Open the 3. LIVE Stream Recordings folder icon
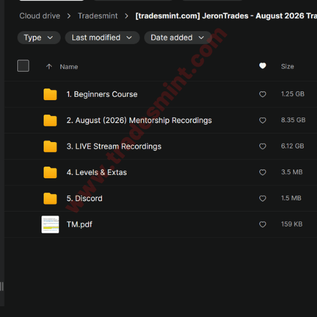 (50, 146)
